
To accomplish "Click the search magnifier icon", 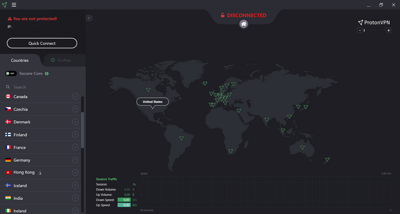I will tap(8, 87).
